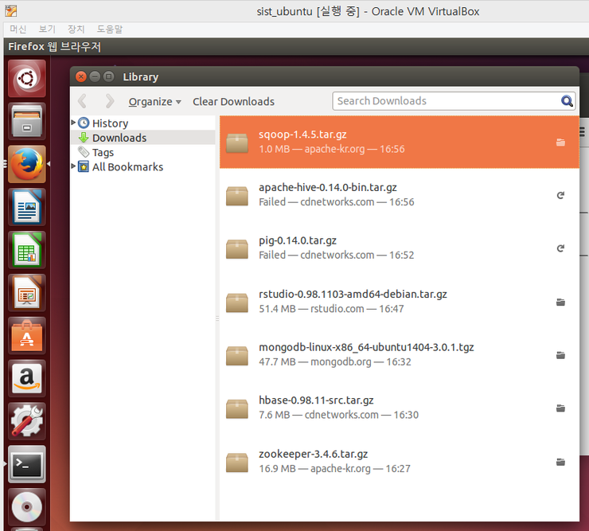
Task: Retry the failed apache-hive-0.14.0-bin.tar.gz download
Action: coord(560,195)
